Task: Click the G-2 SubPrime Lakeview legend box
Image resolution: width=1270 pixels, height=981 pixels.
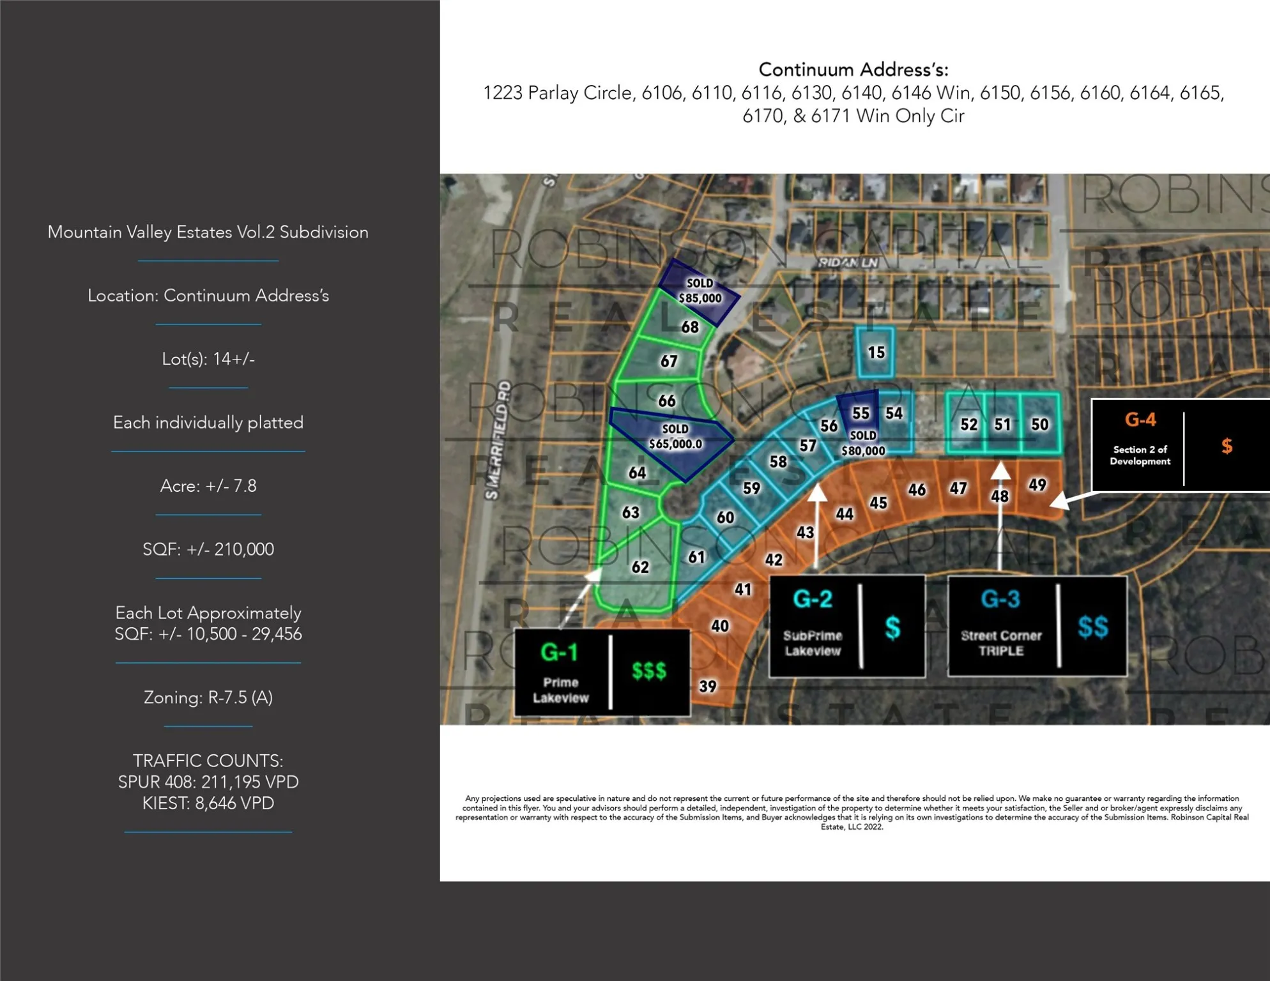Action: (847, 627)
